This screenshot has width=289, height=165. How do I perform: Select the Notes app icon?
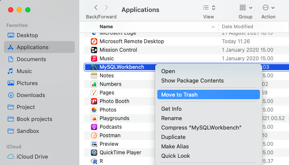point(94,76)
